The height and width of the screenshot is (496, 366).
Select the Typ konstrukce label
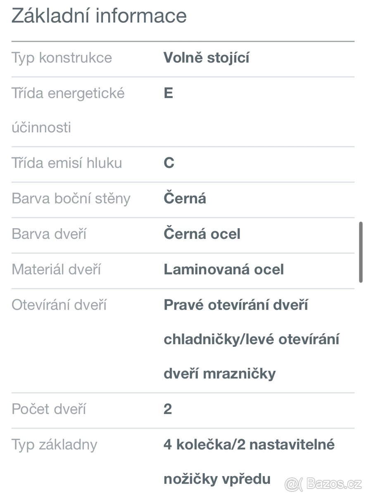pyautogui.click(x=62, y=57)
